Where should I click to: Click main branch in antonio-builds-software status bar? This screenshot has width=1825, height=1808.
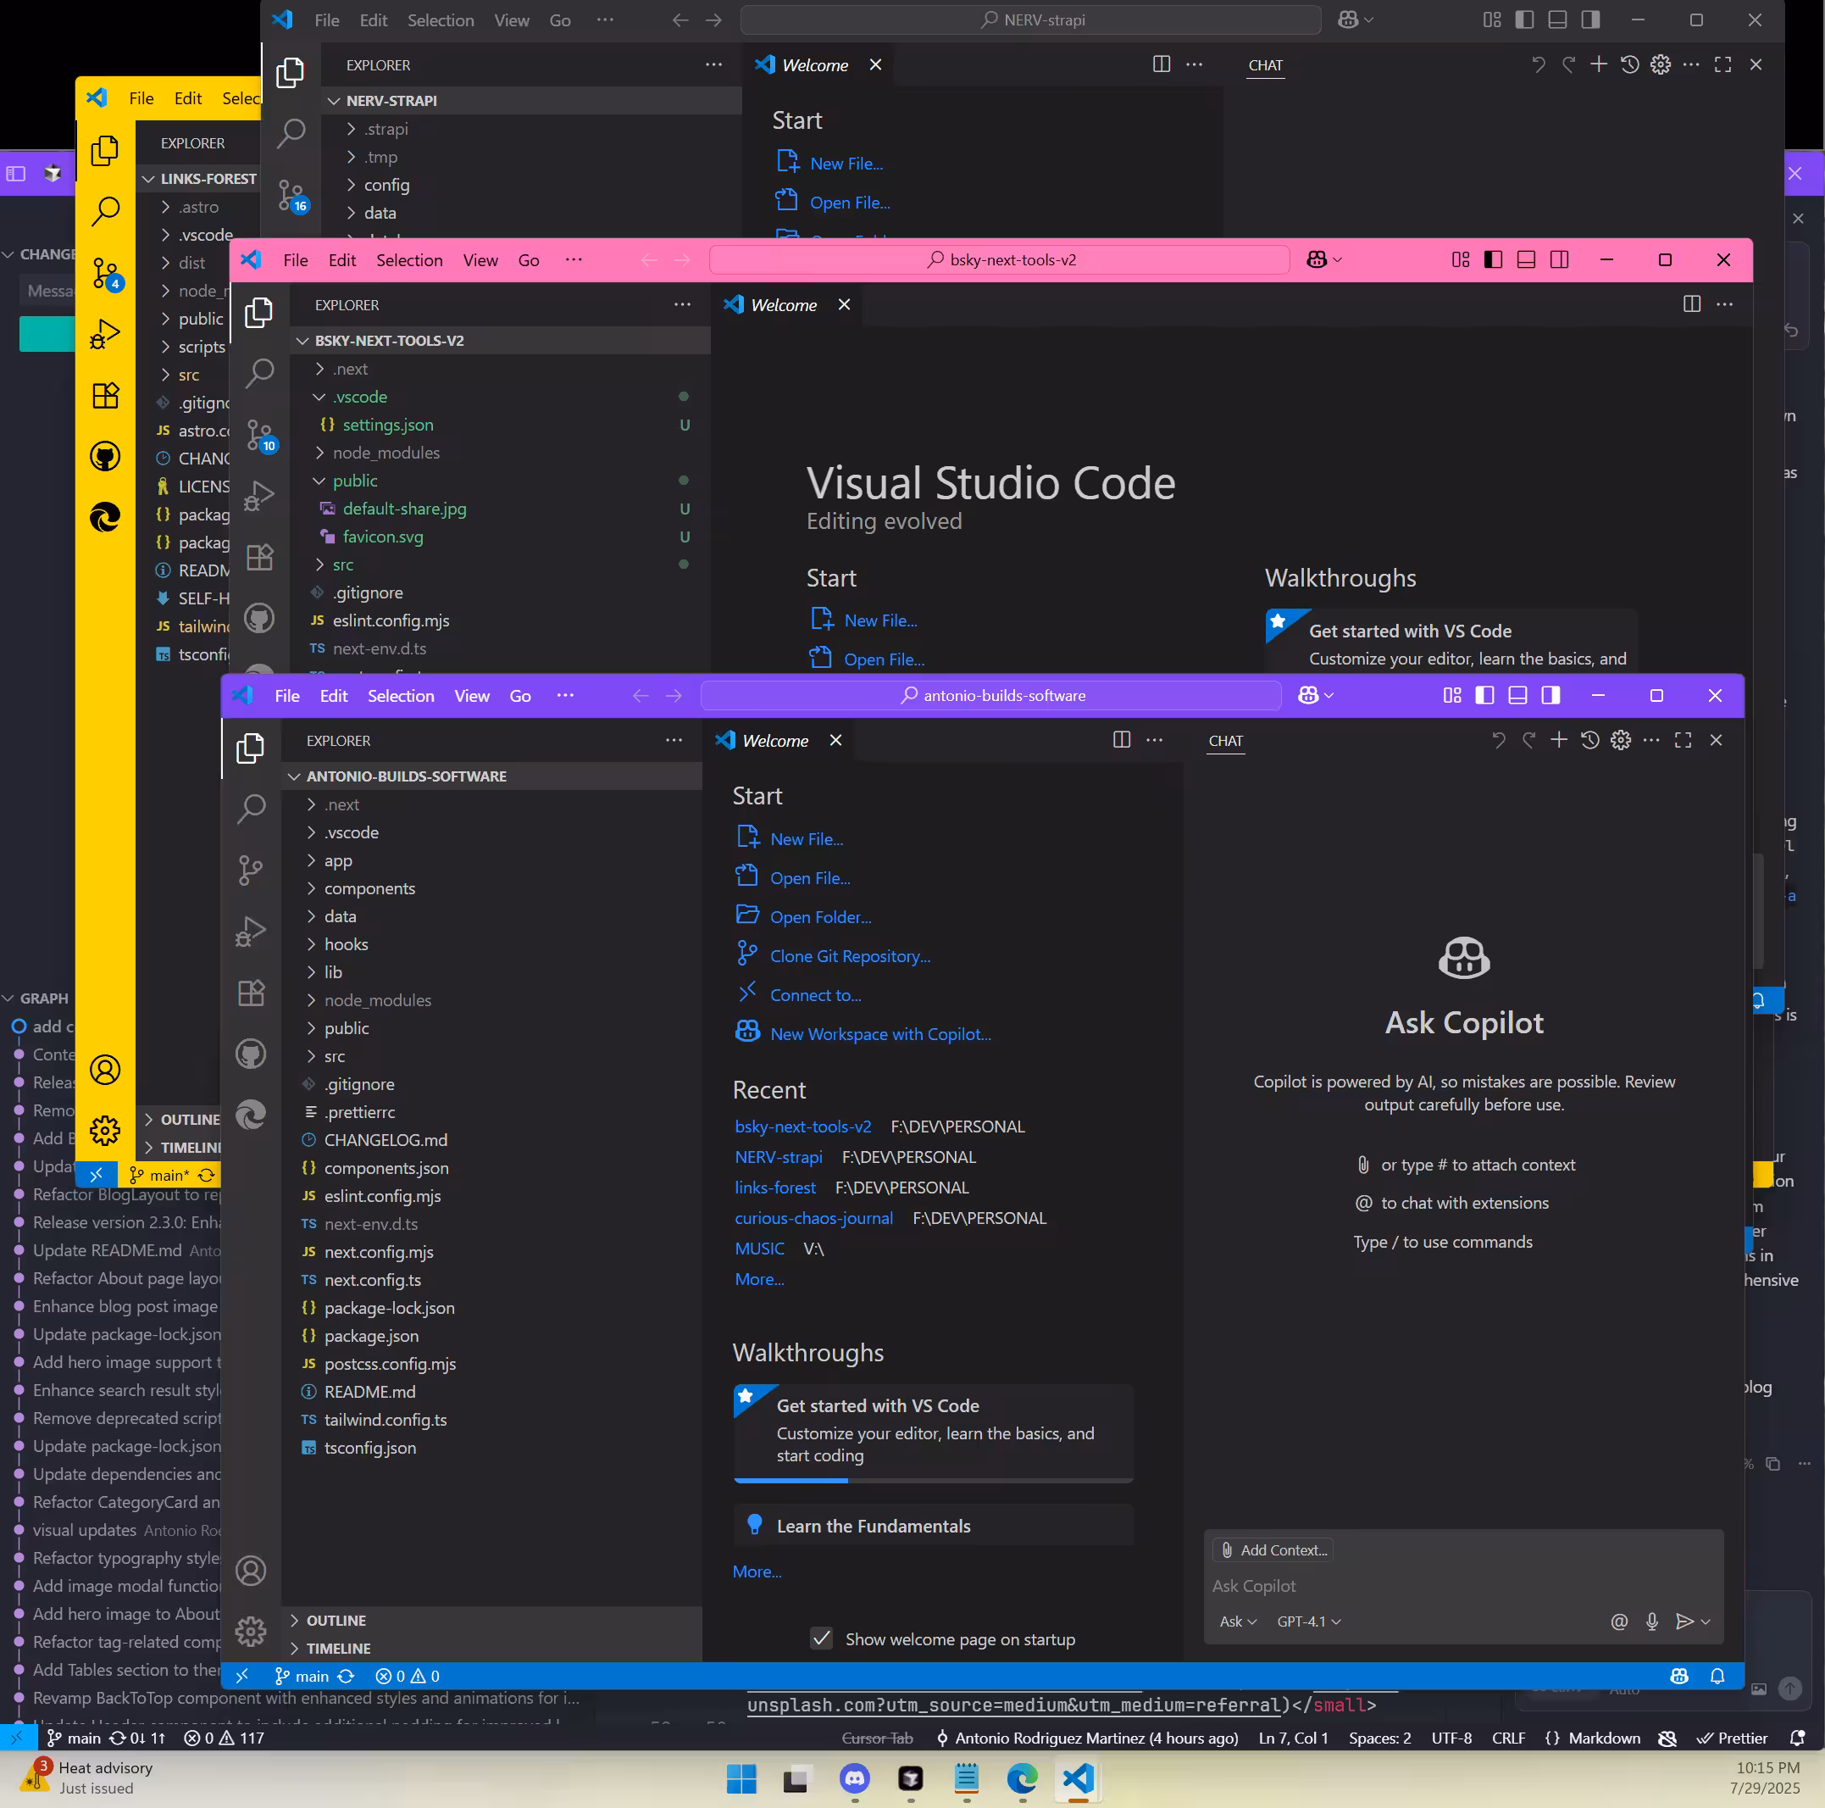pyautogui.click(x=302, y=1676)
